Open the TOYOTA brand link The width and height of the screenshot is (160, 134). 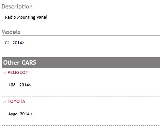[16, 101]
